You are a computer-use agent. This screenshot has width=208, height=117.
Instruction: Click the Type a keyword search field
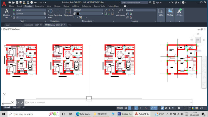[x=134, y=2]
